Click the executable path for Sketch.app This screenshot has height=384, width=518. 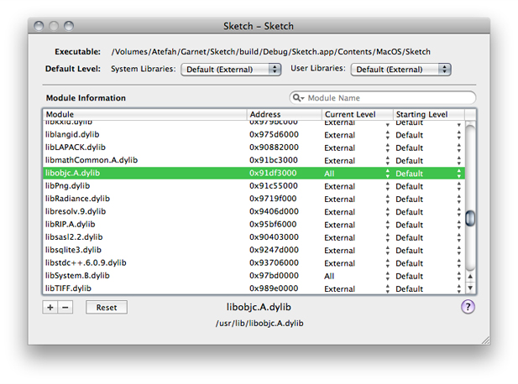(x=271, y=52)
